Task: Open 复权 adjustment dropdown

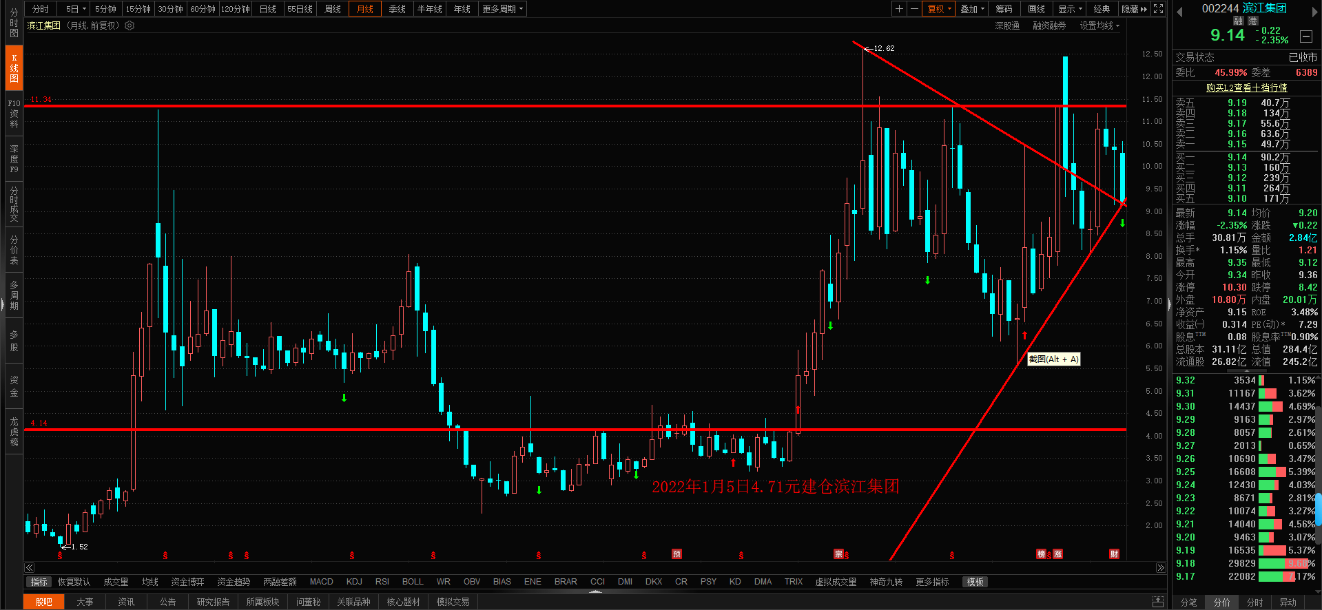Action: coord(938,9)
